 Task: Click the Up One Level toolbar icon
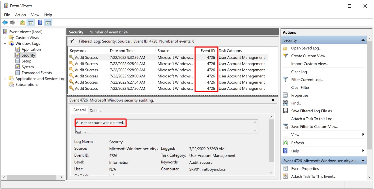click(23, 23)
